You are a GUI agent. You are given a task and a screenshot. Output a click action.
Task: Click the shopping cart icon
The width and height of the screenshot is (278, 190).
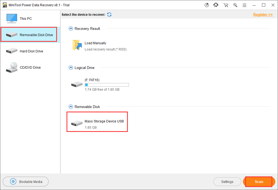click(226, 5)
